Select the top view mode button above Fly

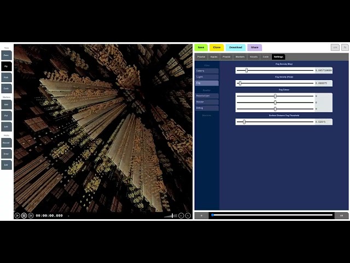[7, 55]
